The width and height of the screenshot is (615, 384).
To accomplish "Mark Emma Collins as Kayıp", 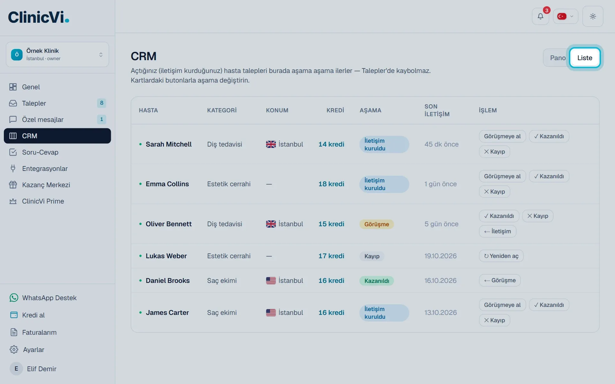I will point(494,191).
